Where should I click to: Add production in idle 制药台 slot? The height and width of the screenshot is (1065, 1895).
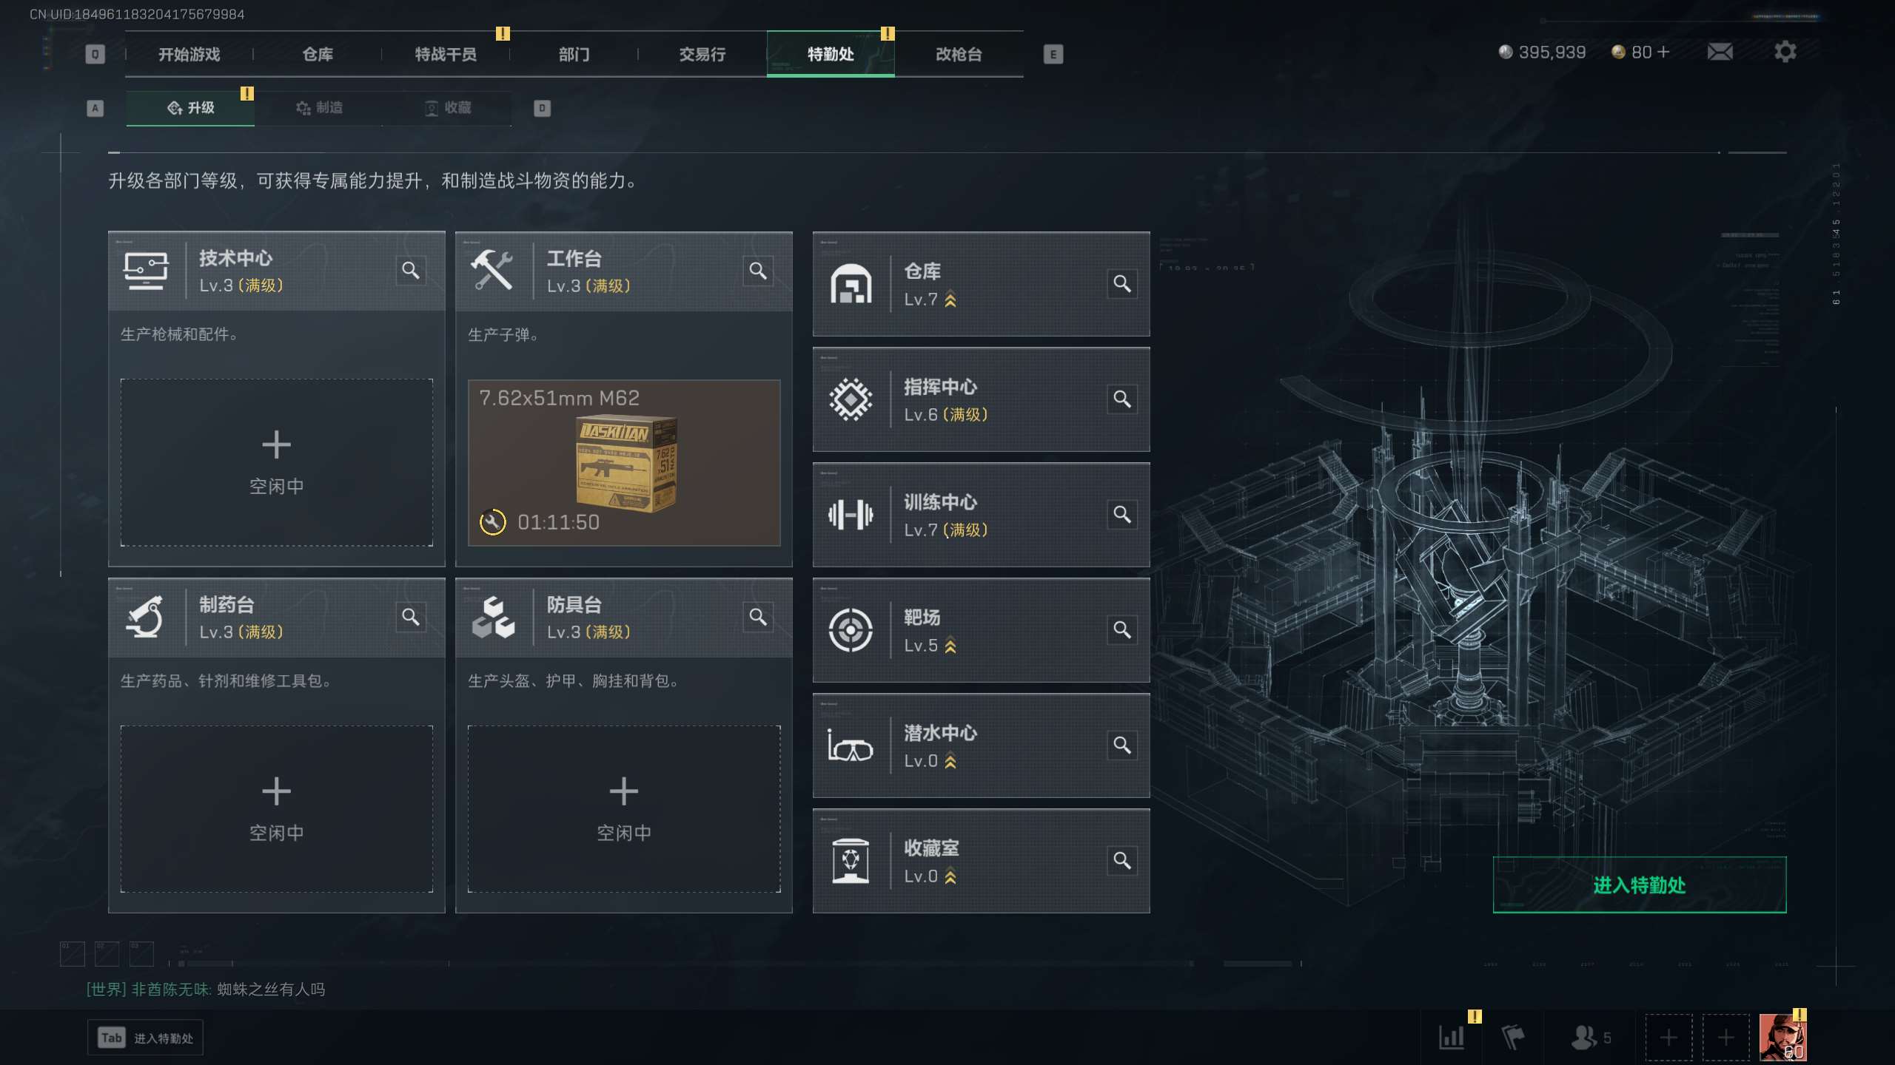click(x=276, y=808)
